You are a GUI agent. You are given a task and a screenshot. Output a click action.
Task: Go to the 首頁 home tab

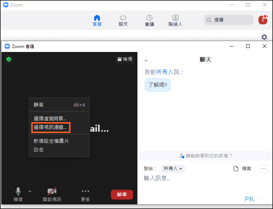pyautogui.click(x=97, y=20)
